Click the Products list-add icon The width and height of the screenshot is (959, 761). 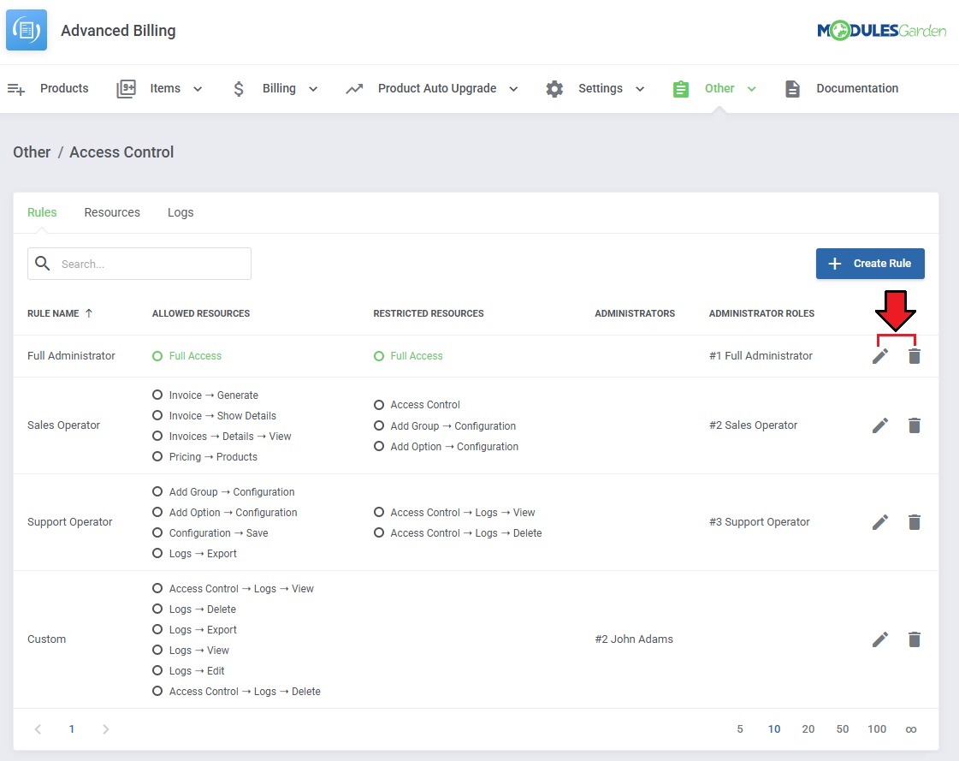[x=16, y=89]
